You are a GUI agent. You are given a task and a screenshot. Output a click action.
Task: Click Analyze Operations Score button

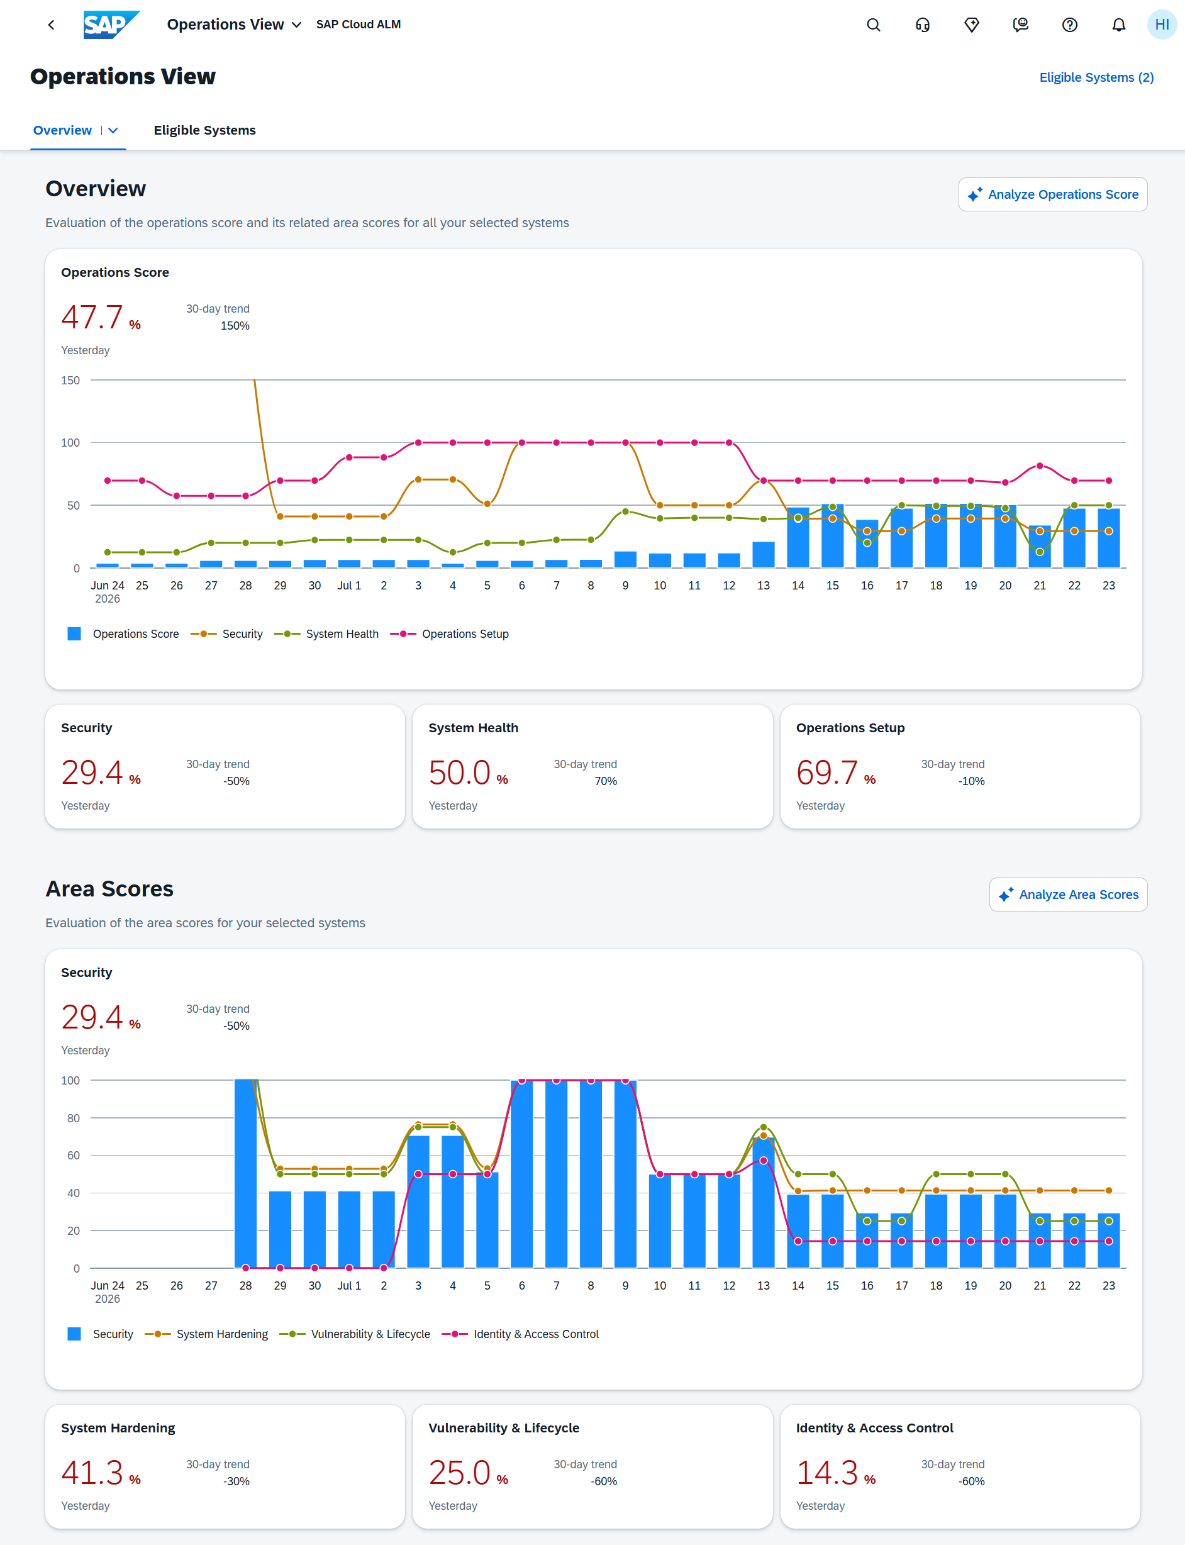click(x=1052, y=194)
